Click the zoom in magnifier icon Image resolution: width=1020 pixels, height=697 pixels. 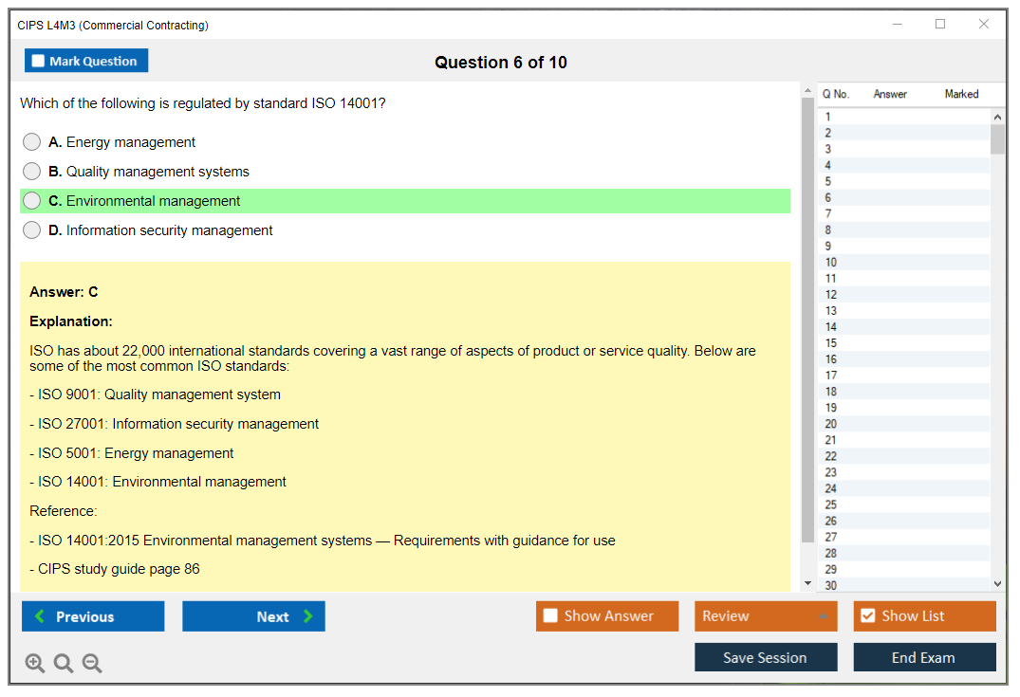tap(35, 664)
